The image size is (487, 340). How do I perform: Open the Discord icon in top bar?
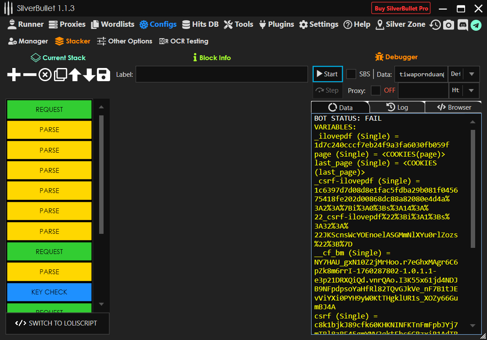(462, 25)
